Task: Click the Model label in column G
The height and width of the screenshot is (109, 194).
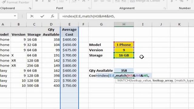Action: (95, 45)
